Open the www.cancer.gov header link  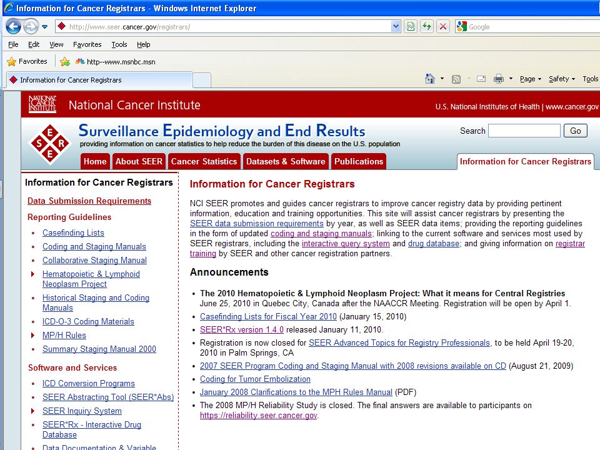(x=572, y=107)
